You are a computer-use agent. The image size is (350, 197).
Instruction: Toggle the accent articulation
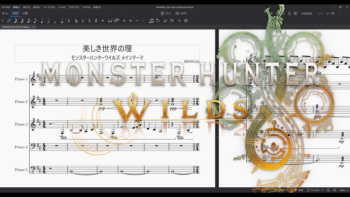(x=131, y=21)
